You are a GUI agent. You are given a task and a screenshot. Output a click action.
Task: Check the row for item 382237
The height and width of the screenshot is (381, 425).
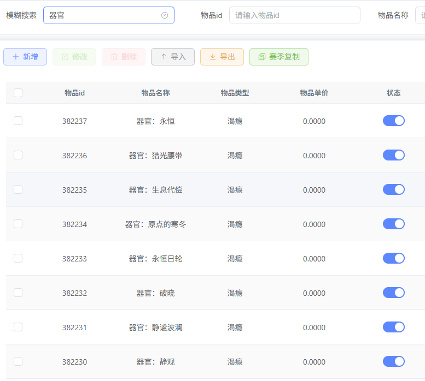[x=18, y=121]
